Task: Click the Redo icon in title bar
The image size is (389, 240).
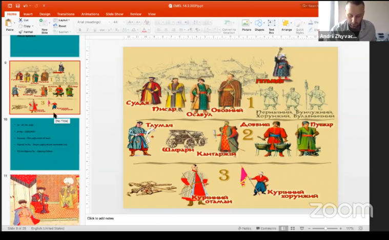Action: (36, 6)
